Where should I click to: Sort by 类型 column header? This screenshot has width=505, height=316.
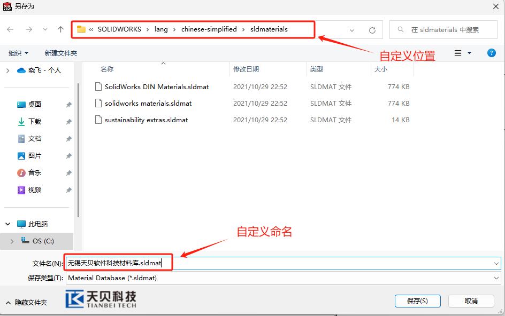317,69
